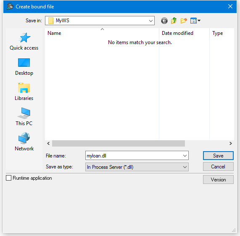240x236 pixels.
Task: Select Desktop in the places bar
Action: [24, 67]
